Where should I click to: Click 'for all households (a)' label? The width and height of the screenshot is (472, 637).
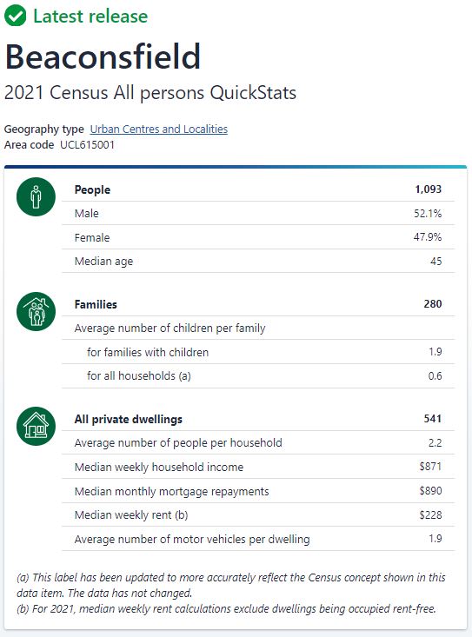coord(139,376)
